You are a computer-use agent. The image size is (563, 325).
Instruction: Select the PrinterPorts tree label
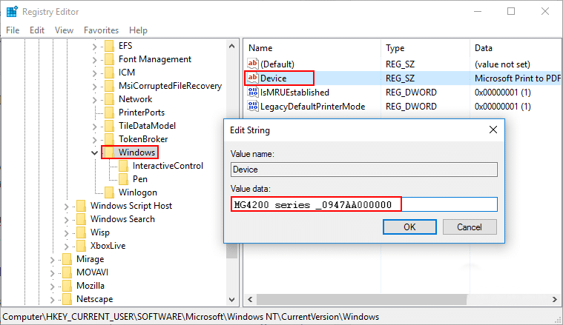142,113
